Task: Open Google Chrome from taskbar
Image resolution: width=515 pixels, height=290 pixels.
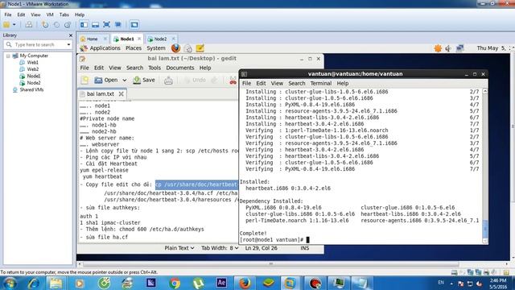Action: pos(175,283)
